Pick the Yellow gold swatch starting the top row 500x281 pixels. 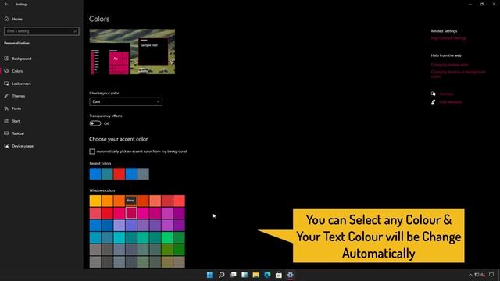[x=95, y=201]
